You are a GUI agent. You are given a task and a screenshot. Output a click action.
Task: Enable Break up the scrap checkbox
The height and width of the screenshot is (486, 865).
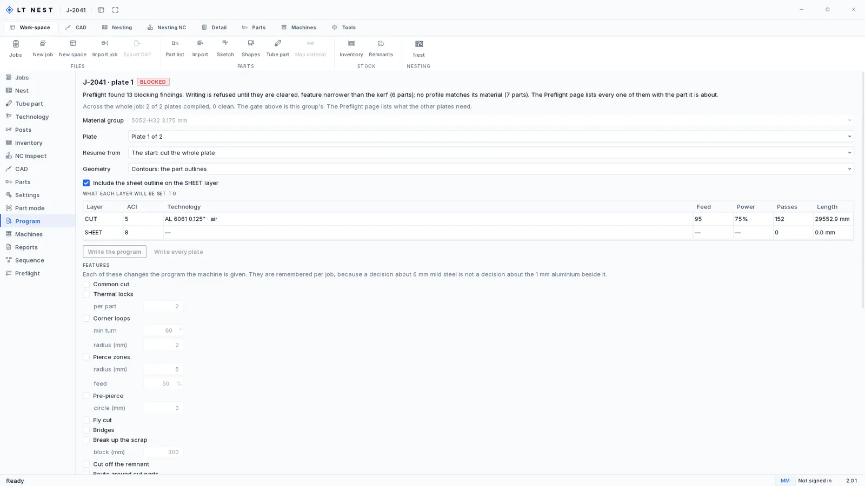86,440
